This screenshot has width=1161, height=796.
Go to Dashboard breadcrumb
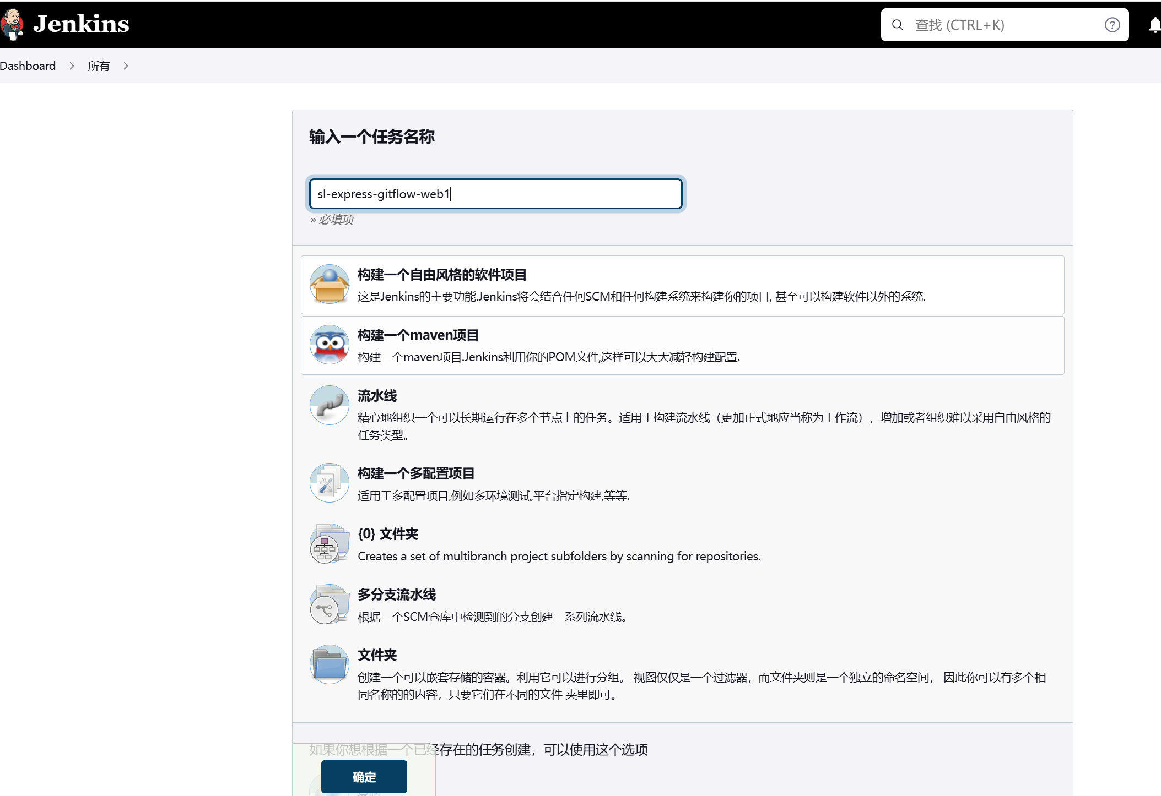click(x=28, y=66)
